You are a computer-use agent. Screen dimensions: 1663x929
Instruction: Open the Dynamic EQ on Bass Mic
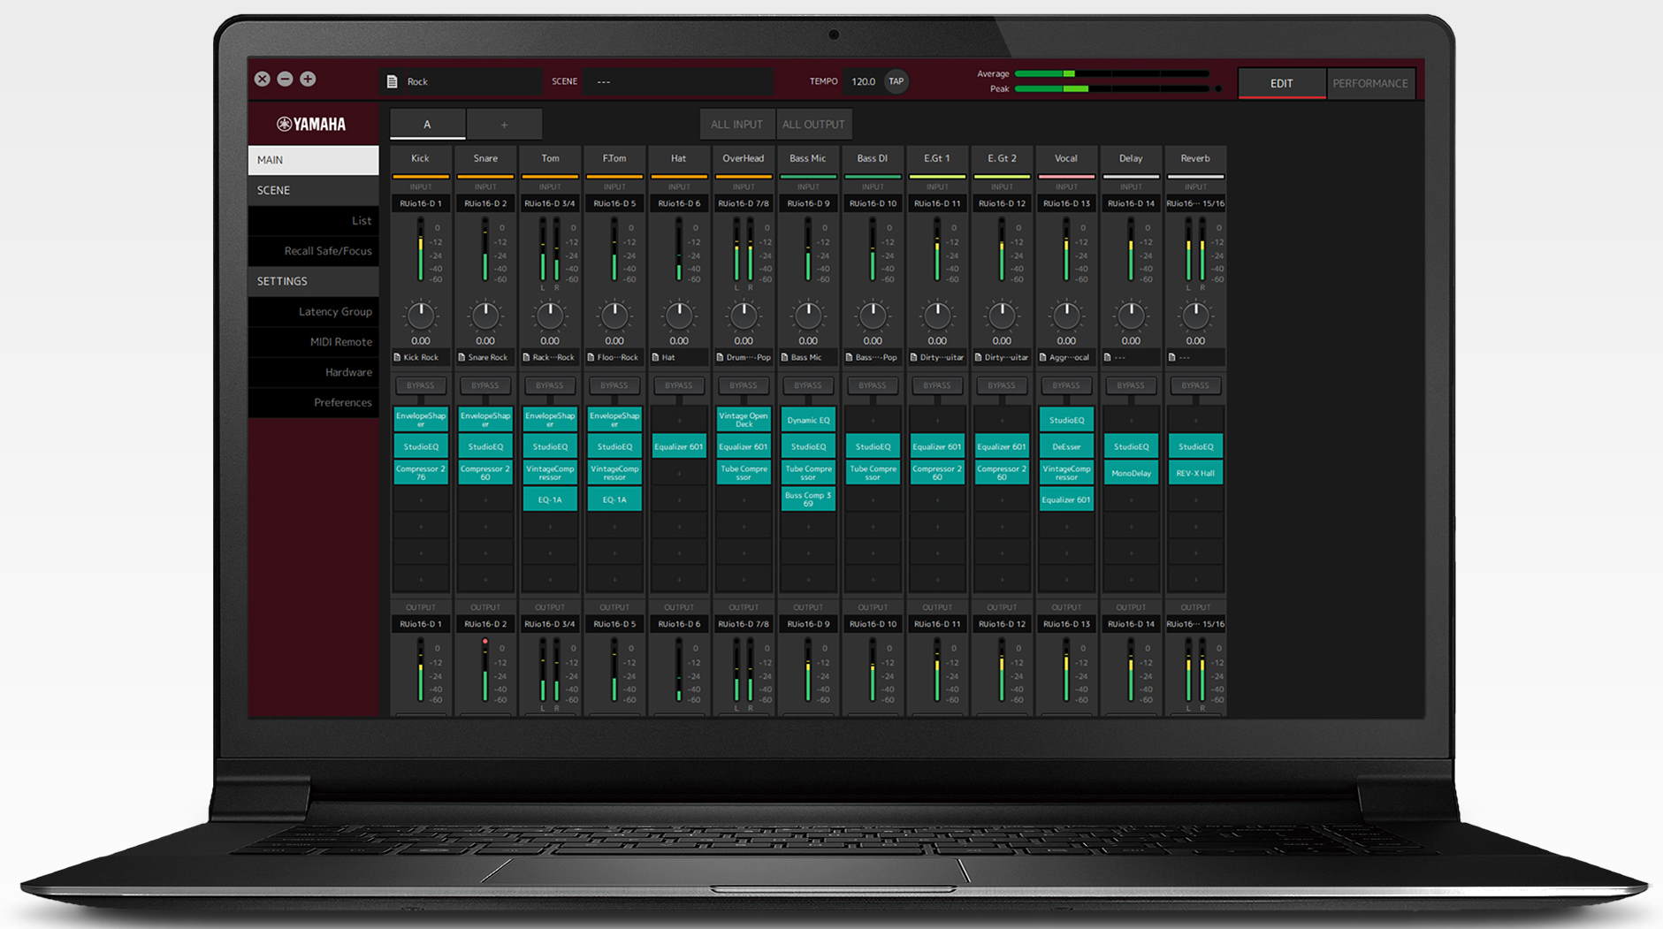pyautogui.click(x=808, y=420)
